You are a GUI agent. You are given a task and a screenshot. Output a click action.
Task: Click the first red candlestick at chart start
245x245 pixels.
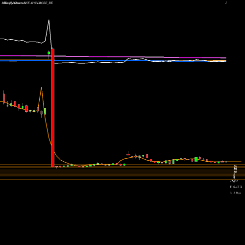click(4, 98)
